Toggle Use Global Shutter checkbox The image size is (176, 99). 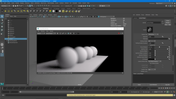[x=149, y=63]
